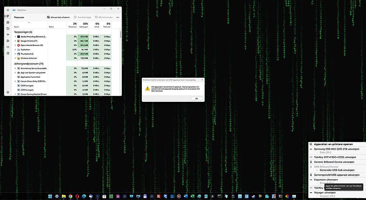Choose 'Generic Billboard Device uitwerpen'
The width and height of the screenshot is (366, 200).
pyautogui.click(x=334, y=162)
